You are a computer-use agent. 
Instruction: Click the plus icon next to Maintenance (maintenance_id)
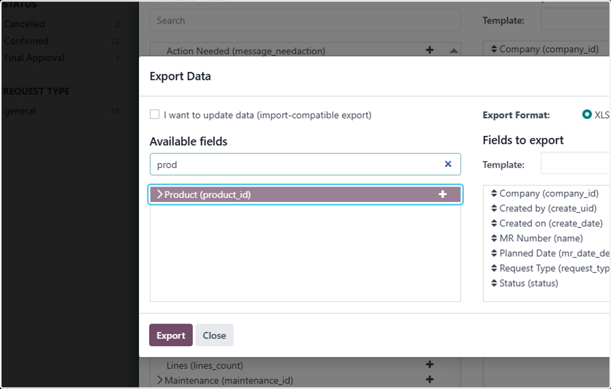(430, 379)
